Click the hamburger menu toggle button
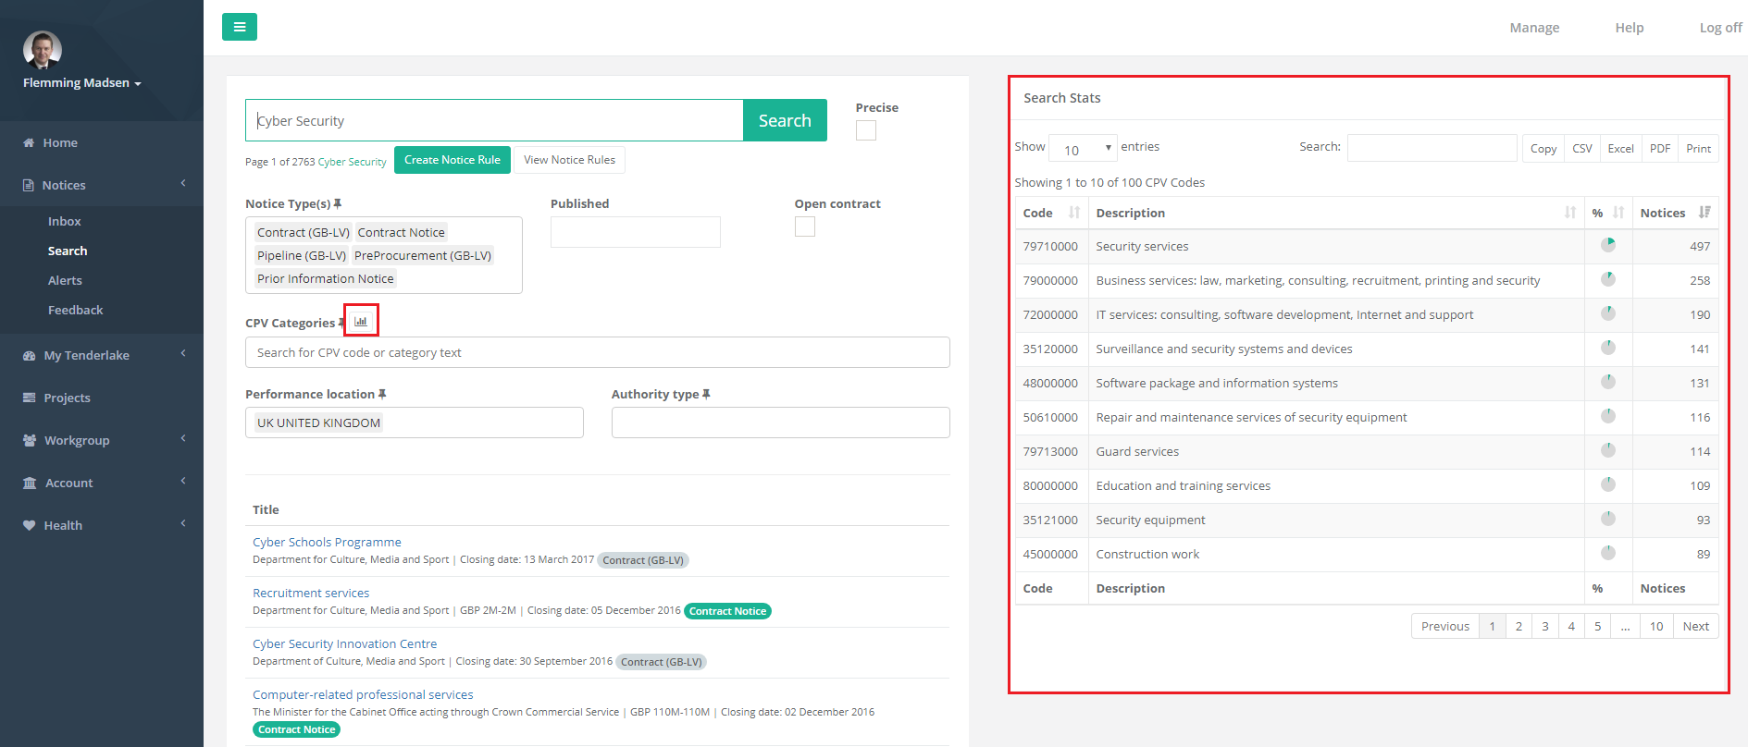The width and height of the screenshot is (1748, 747). coord(239,27)
